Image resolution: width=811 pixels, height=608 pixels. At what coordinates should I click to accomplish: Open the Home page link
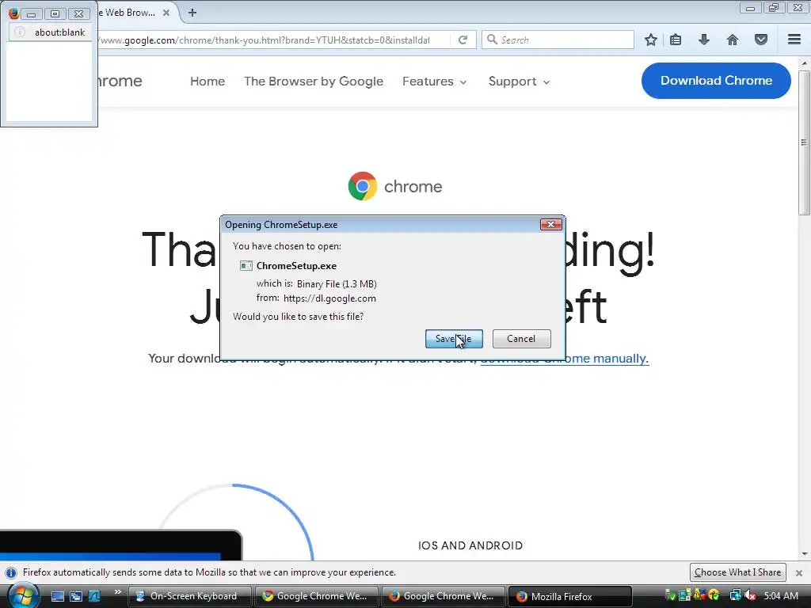pyautogui.click(x=208, y=82)
